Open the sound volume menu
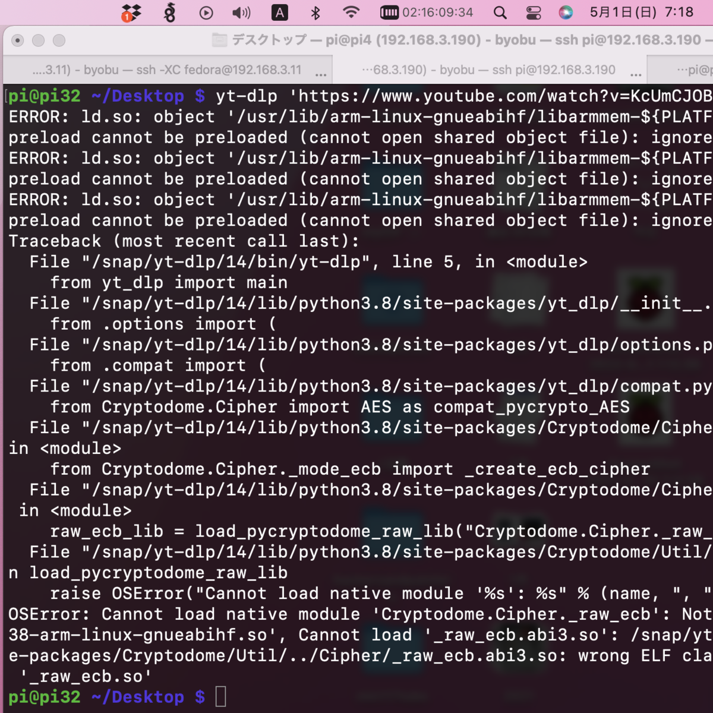Viewport: 713px width, 713px height. click(x=241, y=12)
